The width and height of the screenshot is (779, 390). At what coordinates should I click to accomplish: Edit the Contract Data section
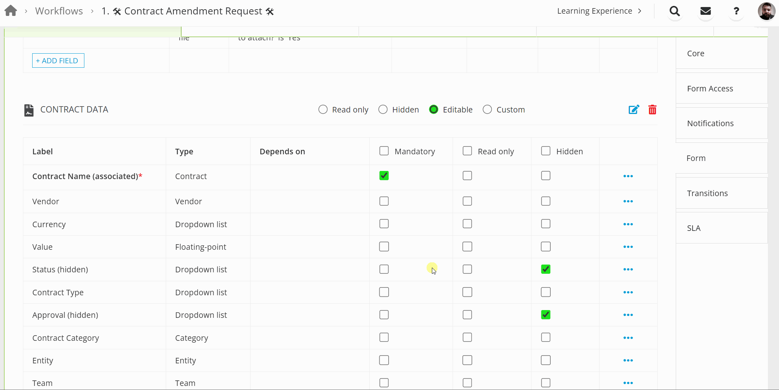click(x=634, y=110)
